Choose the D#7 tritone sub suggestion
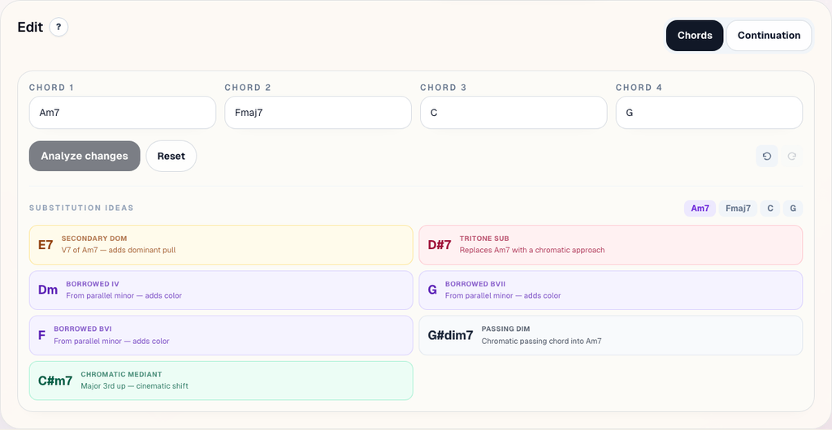This screenshot has height=430, width=832. [611, 245]
